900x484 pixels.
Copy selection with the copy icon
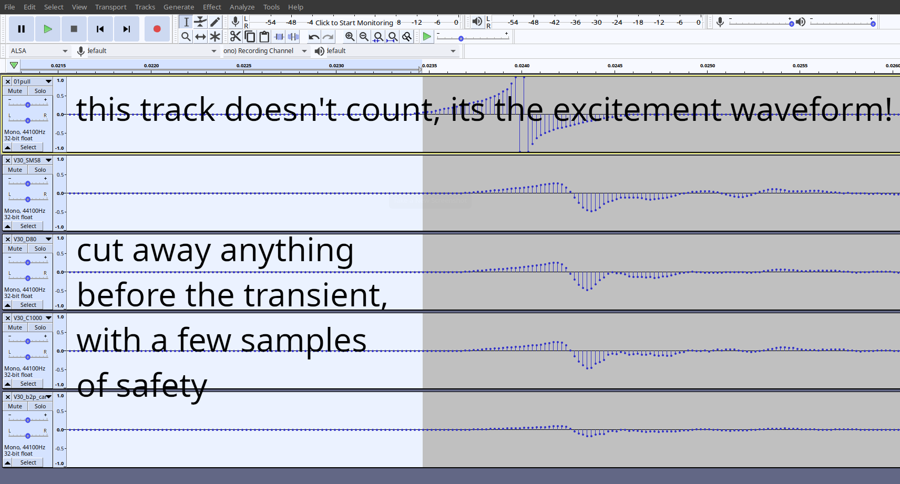click(250, 36)
